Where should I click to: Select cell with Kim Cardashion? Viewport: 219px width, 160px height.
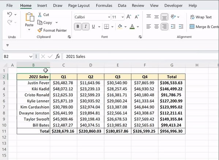tap(33, 107)
